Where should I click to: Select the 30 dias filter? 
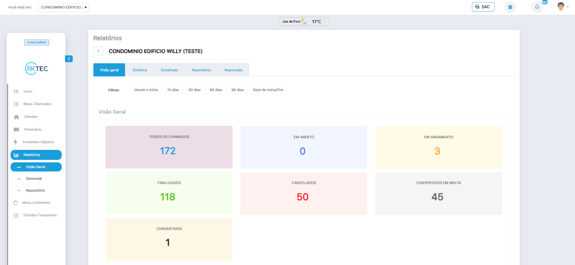click(x=194, y=90)
